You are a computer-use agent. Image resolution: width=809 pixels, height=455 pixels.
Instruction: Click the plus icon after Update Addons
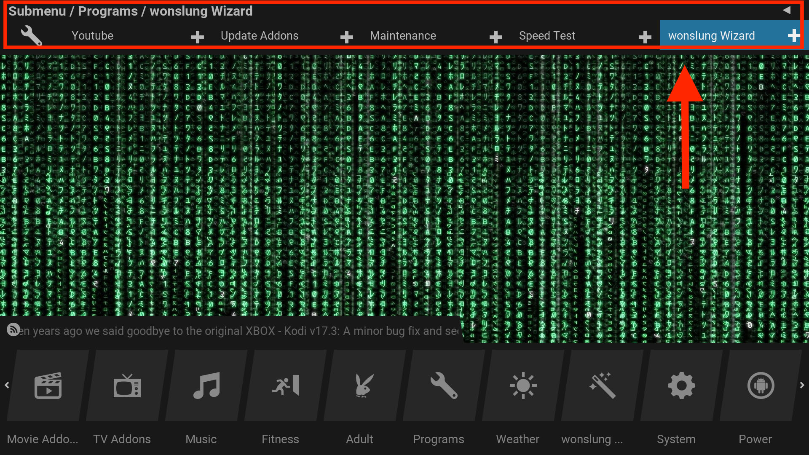346,37
